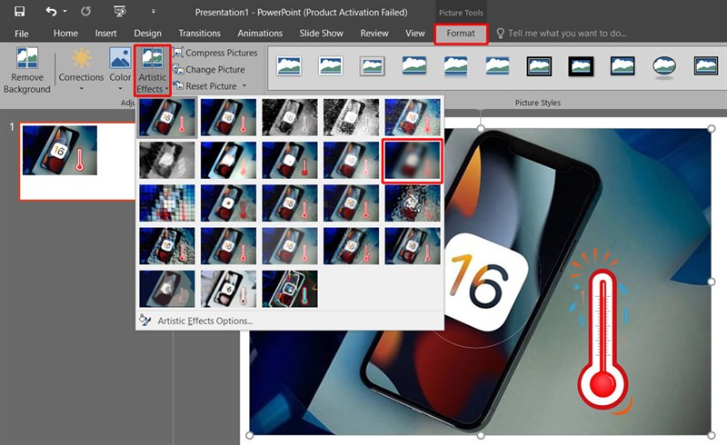Switch to the Insert ribbon tab
This screenshot has width=727, height=445.
pyautogui.click(x=105, y=34)
